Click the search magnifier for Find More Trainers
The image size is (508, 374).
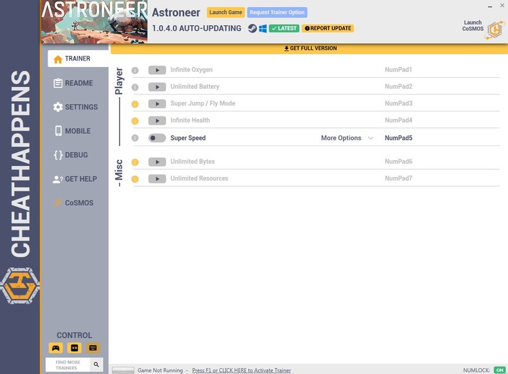point(96,364)
